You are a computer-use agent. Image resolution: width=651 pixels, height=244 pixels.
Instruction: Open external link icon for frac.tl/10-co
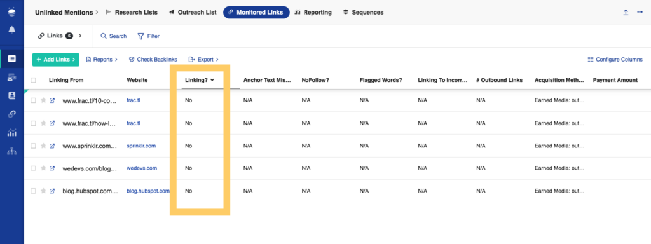[52, 100]
